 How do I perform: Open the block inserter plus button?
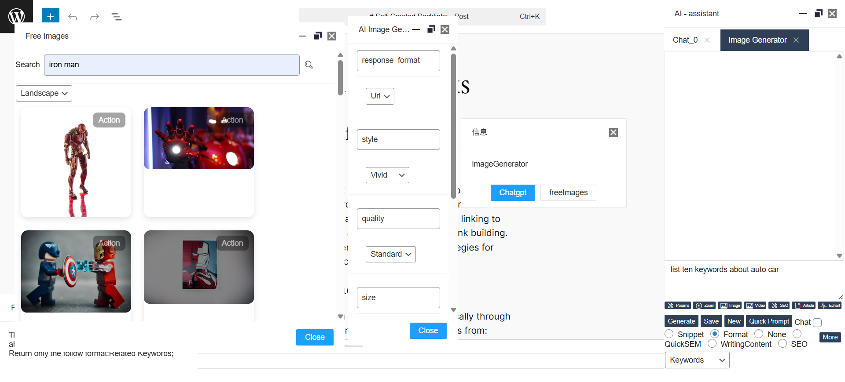50,17
